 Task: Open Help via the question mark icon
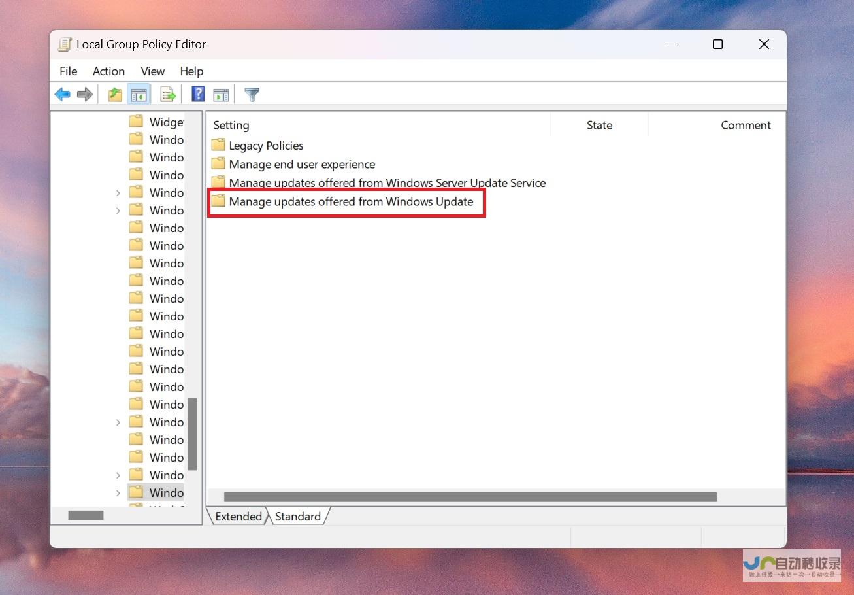(198, 94)
